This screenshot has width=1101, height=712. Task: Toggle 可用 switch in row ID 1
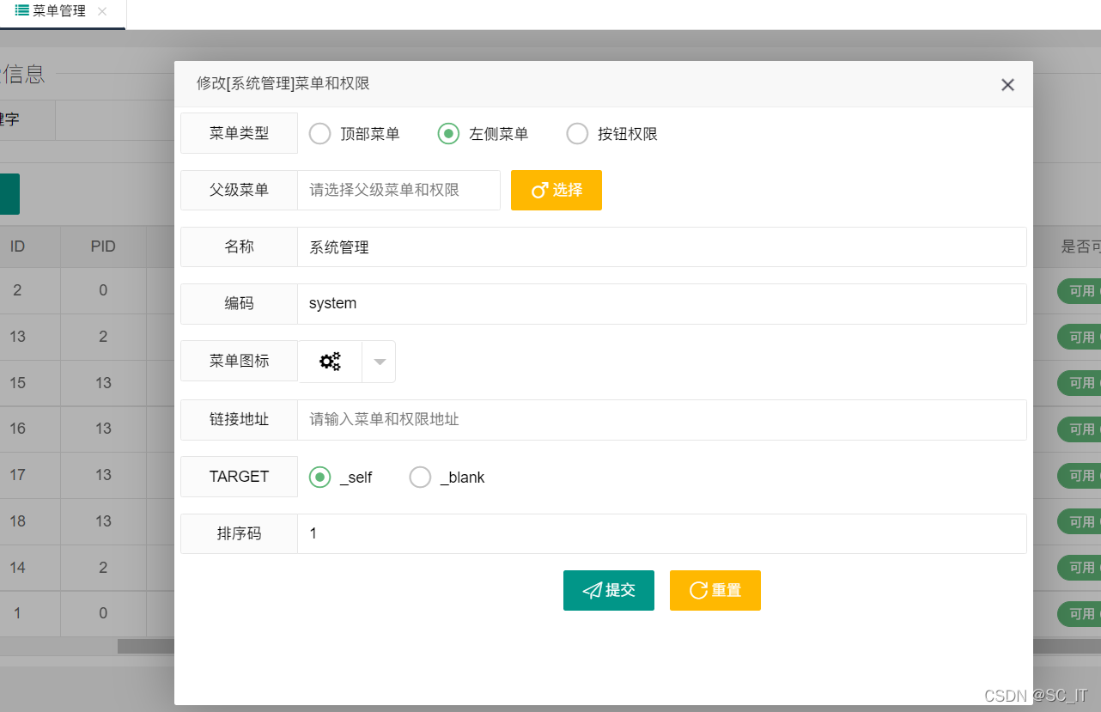point(1079,614)
